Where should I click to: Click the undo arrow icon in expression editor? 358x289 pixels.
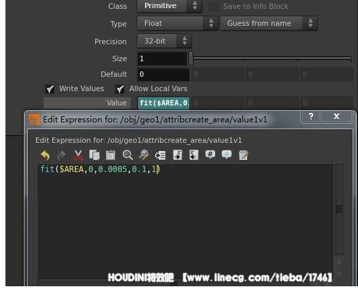point(45,155)
